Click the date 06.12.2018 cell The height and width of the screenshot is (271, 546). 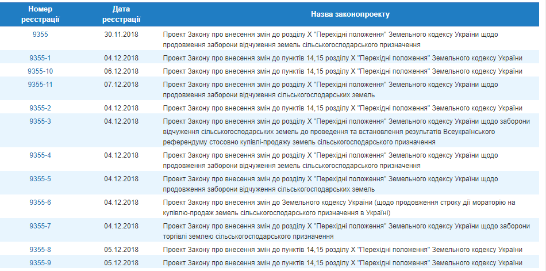(121, 71)
